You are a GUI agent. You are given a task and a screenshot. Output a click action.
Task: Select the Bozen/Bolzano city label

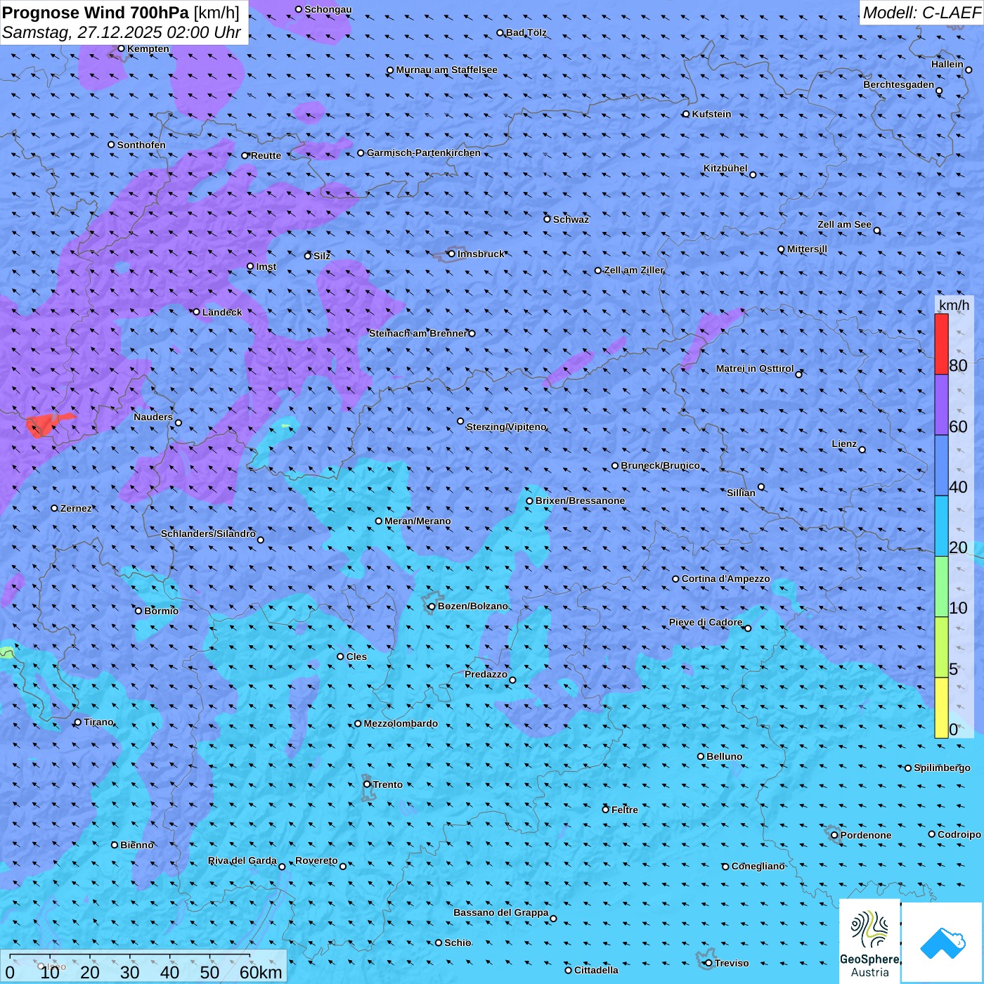(x=472, y=606)
